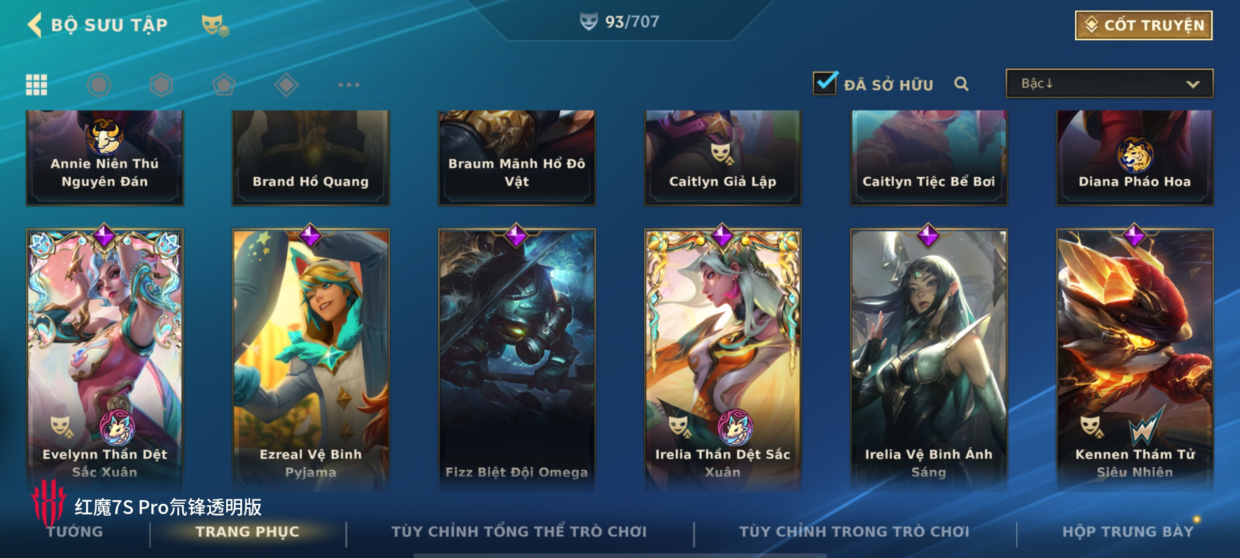Select Fizz Biệt Đội Omega skin card
Viewport: 1240px width, 558px height.
517,359
